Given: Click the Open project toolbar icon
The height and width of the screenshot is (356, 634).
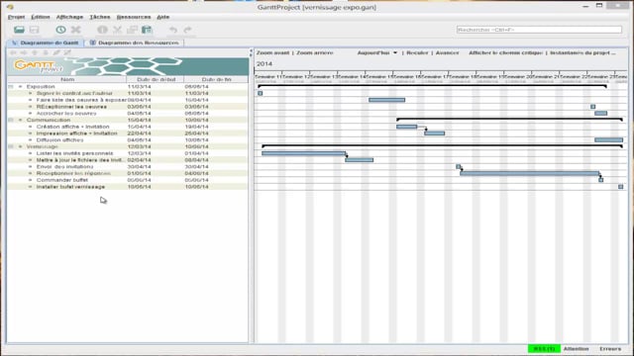Looking at the screenshot, I should pos(19,30).
